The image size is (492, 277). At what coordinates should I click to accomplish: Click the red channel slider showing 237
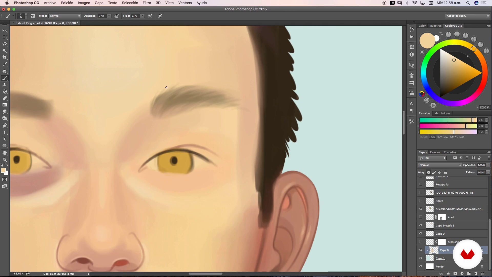(x=448, y=120)
